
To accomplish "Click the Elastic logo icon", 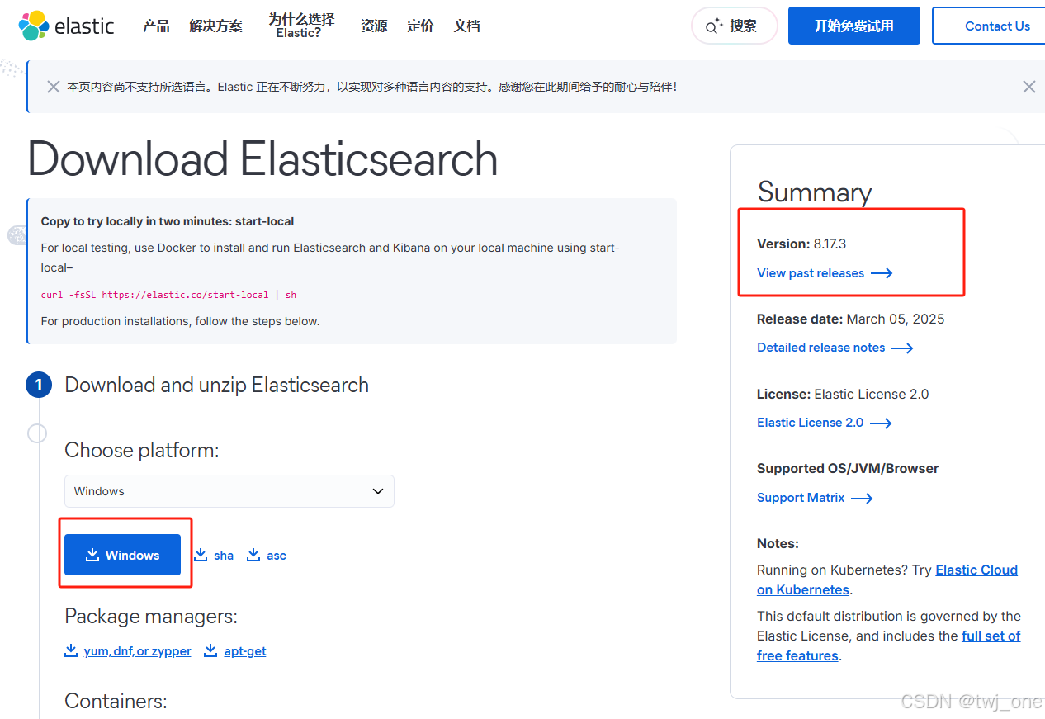I will [x=34, y=26].
